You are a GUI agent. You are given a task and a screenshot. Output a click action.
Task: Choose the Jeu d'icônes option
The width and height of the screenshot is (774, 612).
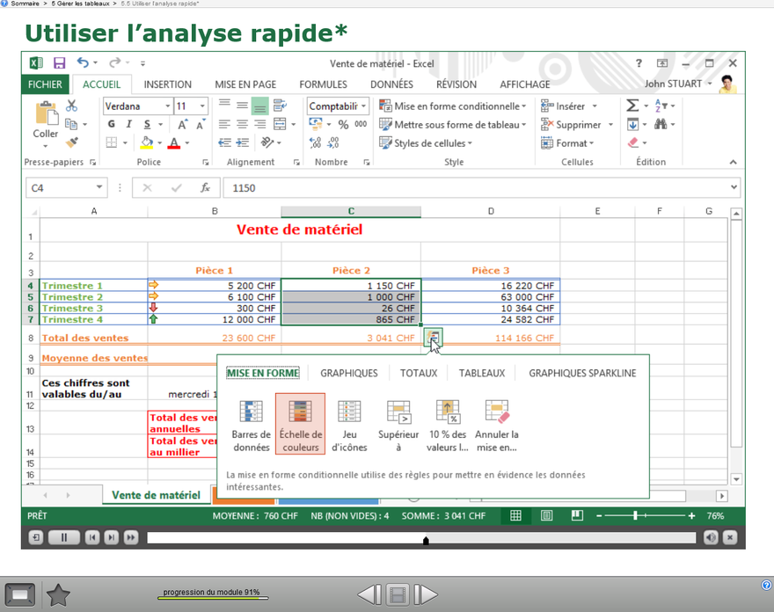349,425
